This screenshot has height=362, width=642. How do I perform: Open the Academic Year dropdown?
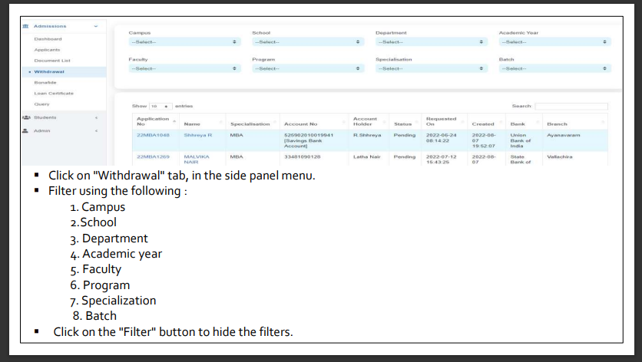tap(554, 41)
